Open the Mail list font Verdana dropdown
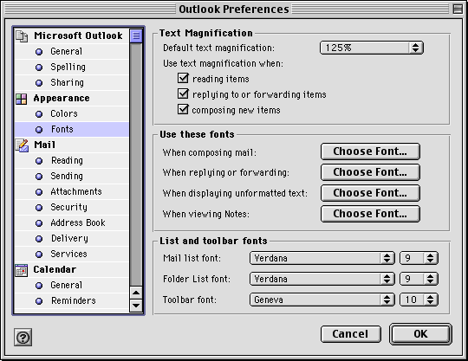Image resolution: width=468 pixels, height=361 pixels. point(322,258)
